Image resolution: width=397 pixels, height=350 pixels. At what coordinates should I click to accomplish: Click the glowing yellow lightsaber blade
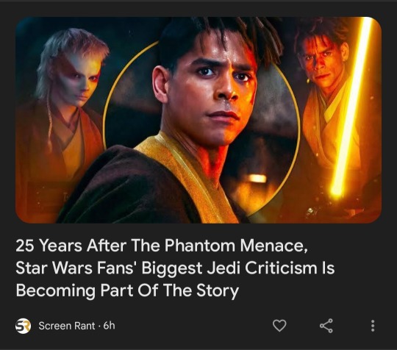click(351, 107)
